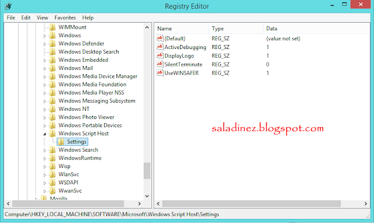Click the tree pane scroll up arrow

(x=147, y=27)
